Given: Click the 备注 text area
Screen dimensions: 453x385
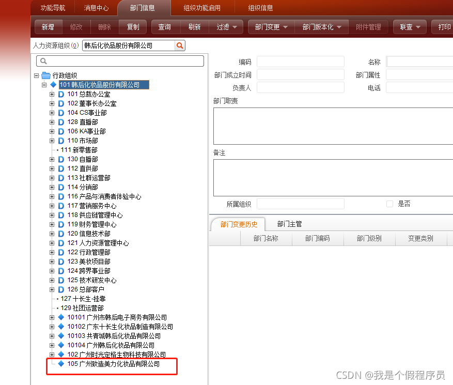Looking at the screenshot, I should pos(333,178).
